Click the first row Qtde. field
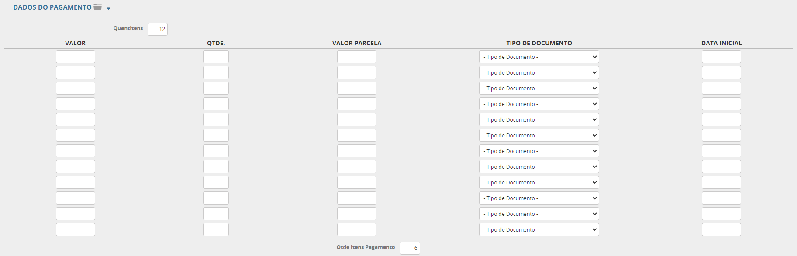 [216, 57]
